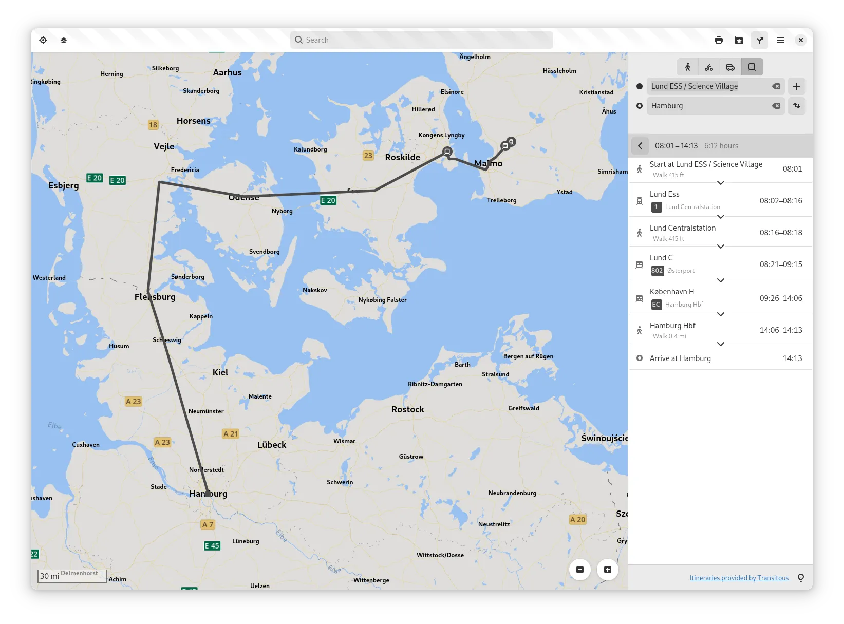Screen dimensions: 844x624
Task: Click the Rostock label on map
Action: click(x=408, y=409)
